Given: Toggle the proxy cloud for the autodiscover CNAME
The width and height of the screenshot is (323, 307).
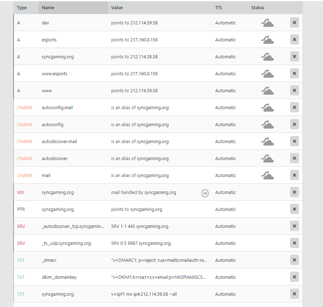Looking at the screenshot, I should point(267,158).
